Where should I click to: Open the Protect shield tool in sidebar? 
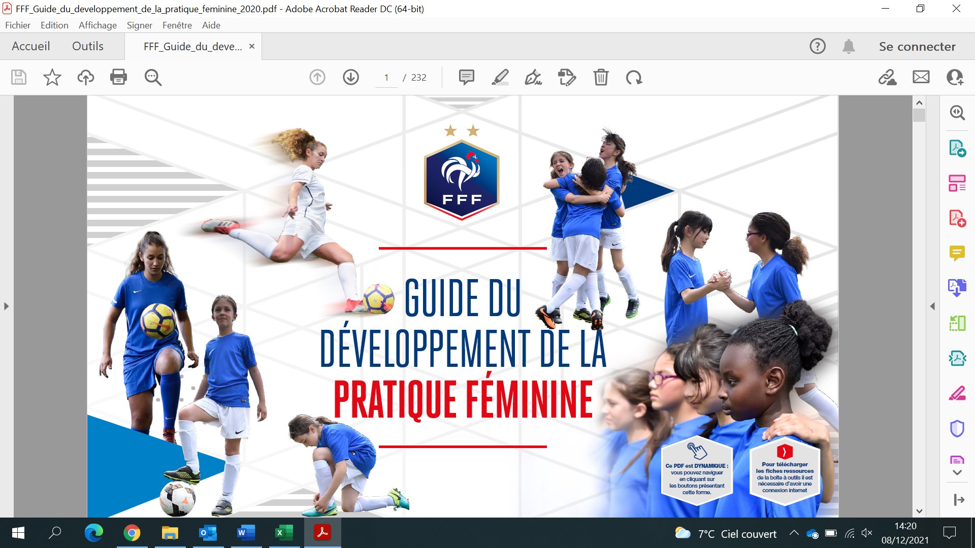(957, 429)
